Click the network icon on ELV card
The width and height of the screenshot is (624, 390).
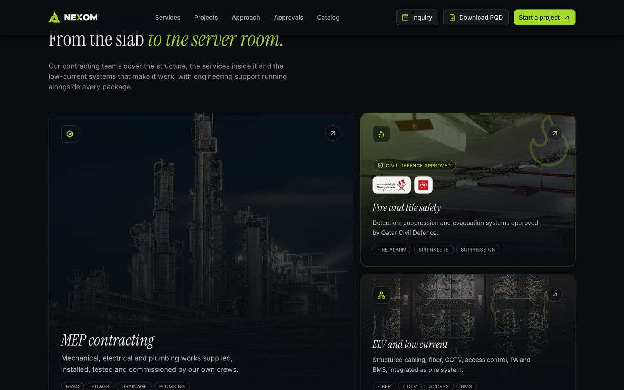[381, 295]
